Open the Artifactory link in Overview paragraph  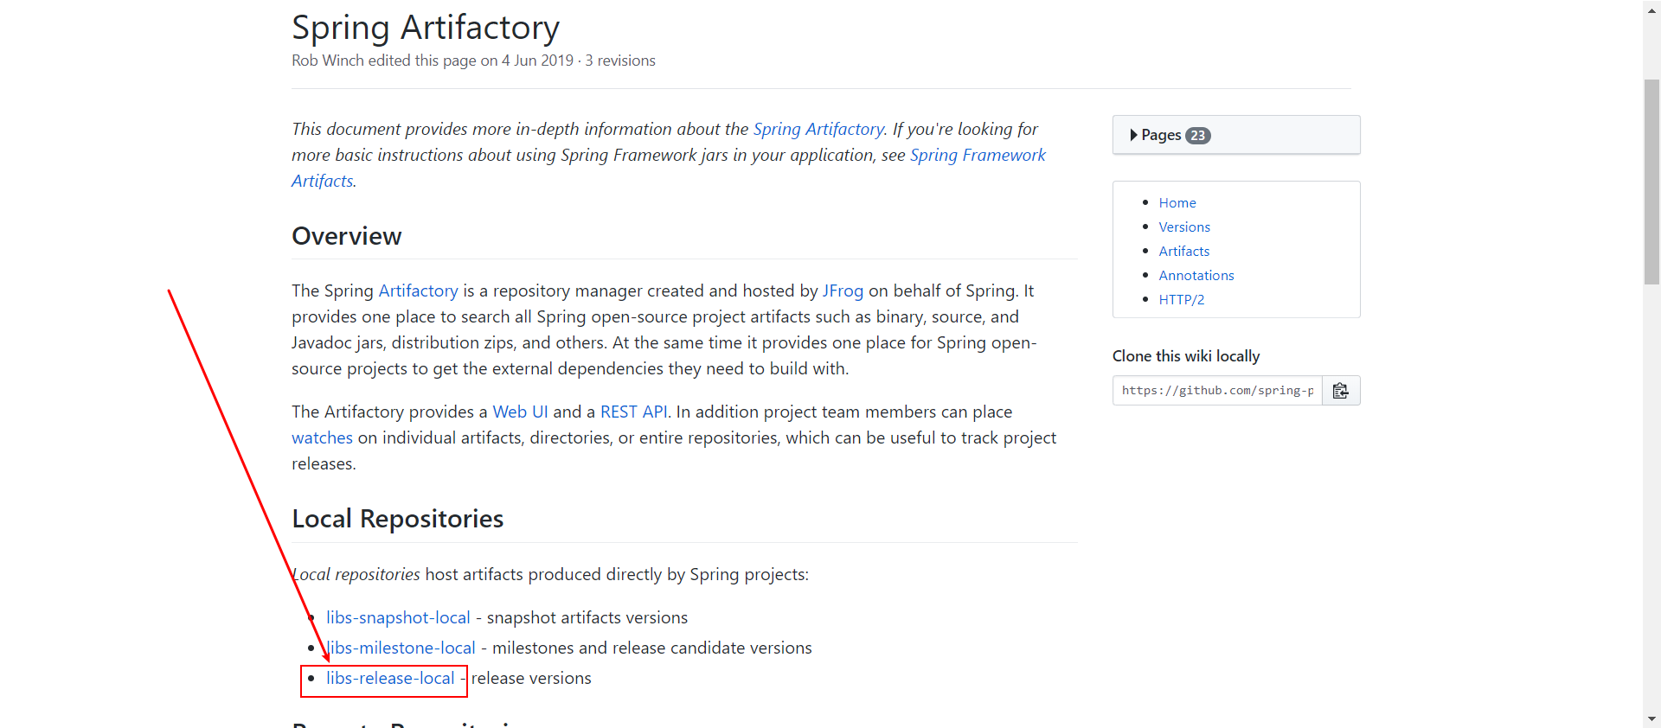(419, 291)
